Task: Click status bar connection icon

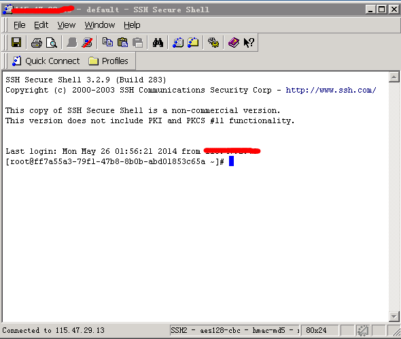Action: coord(363,330)
